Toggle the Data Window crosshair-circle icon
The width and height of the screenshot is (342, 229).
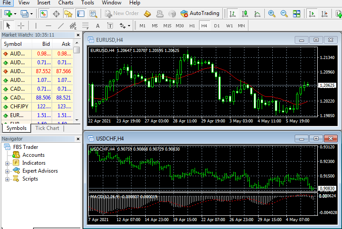(56, 14)
